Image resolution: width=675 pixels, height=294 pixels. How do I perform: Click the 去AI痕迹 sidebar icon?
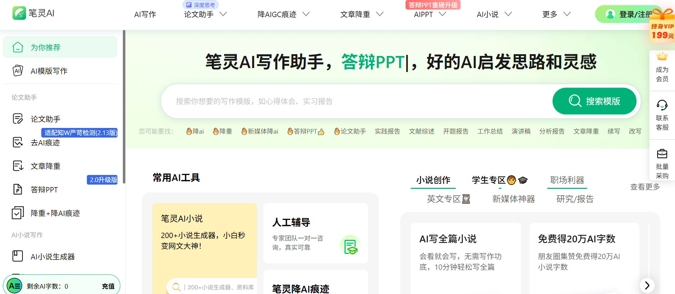[x=18, y=142]
